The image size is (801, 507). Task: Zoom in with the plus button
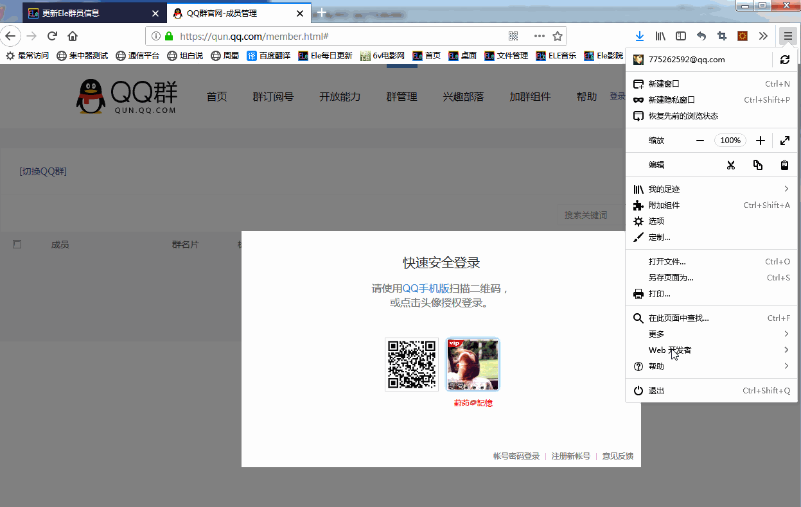(x=761, y=141)
